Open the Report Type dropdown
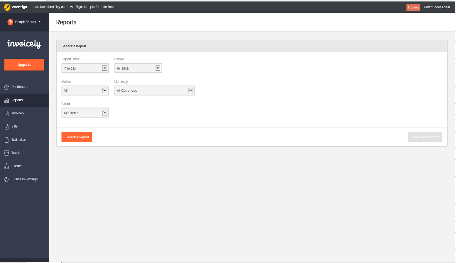456x263 pixels. click(85, 68)
